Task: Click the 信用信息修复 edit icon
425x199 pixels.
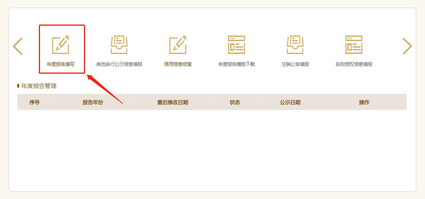Action: [178, 45]
